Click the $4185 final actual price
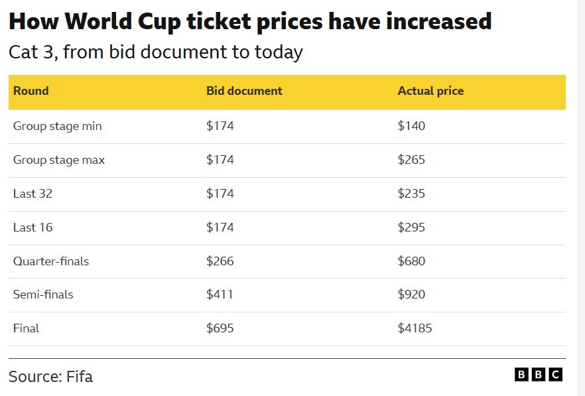 tap(415, 328)
